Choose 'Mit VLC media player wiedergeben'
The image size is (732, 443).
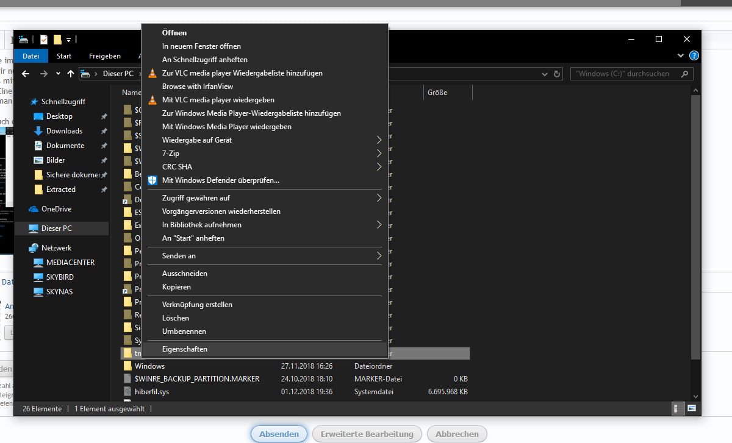tap(264, 100)
